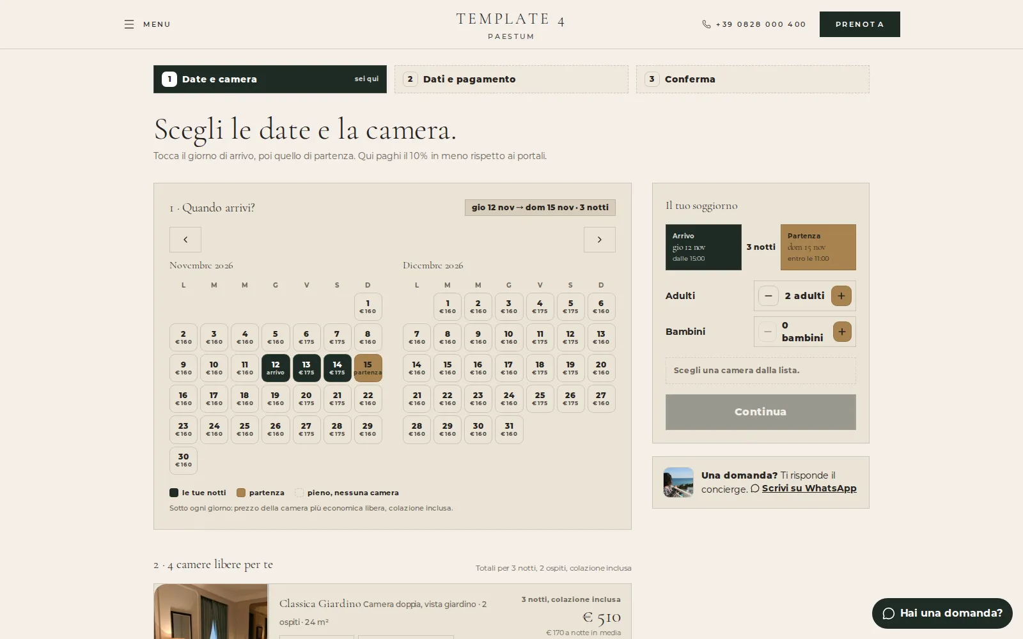
Task: Select 1 November day cell
Action: pos(368,307)
